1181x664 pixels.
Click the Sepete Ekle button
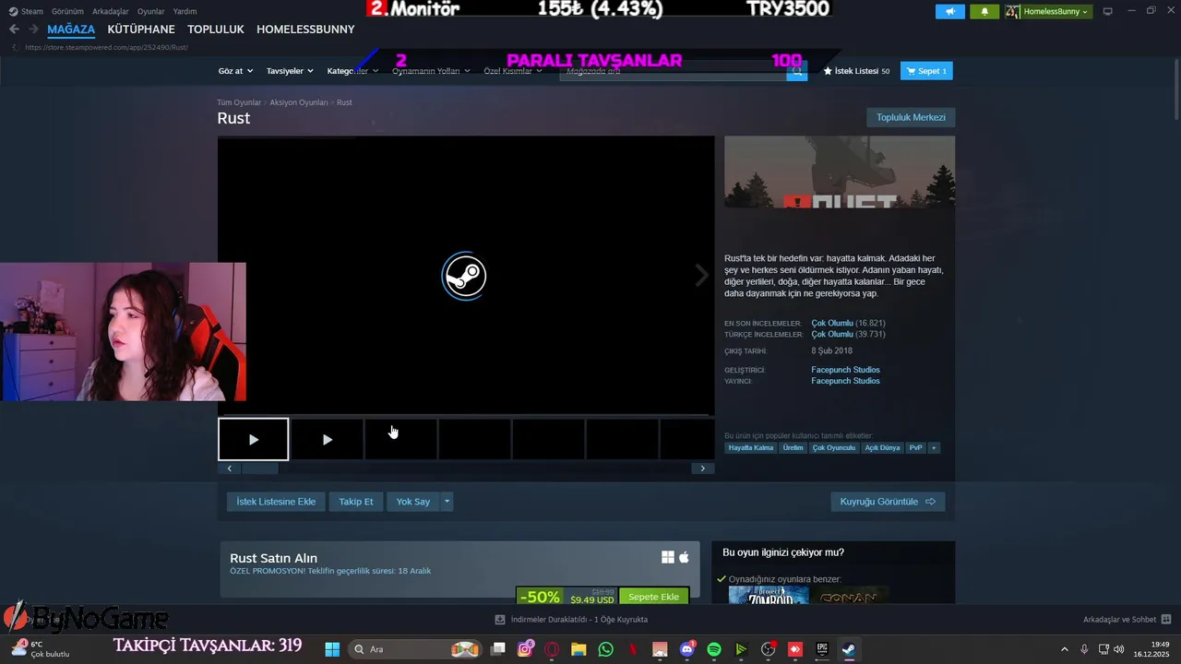point(654,597)
